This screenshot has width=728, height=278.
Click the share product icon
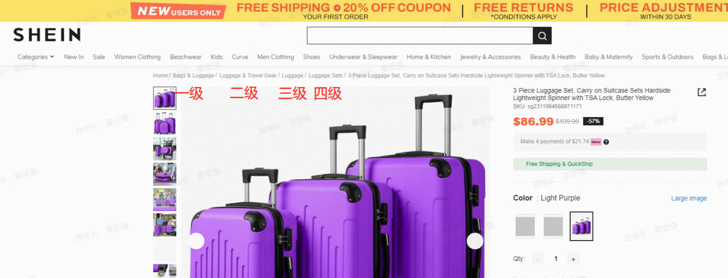(702, 92)
